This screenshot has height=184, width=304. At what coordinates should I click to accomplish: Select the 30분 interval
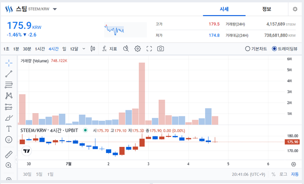[x=27, y=49]
